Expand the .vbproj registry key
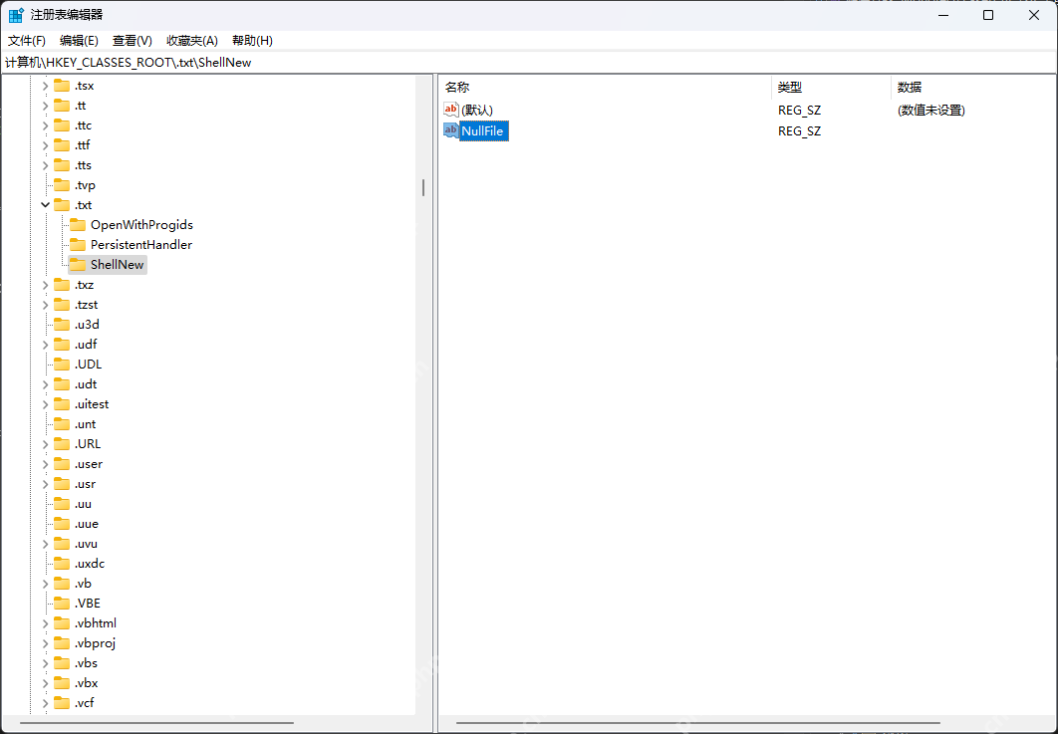1058x734 pixels. click(45, 643)
